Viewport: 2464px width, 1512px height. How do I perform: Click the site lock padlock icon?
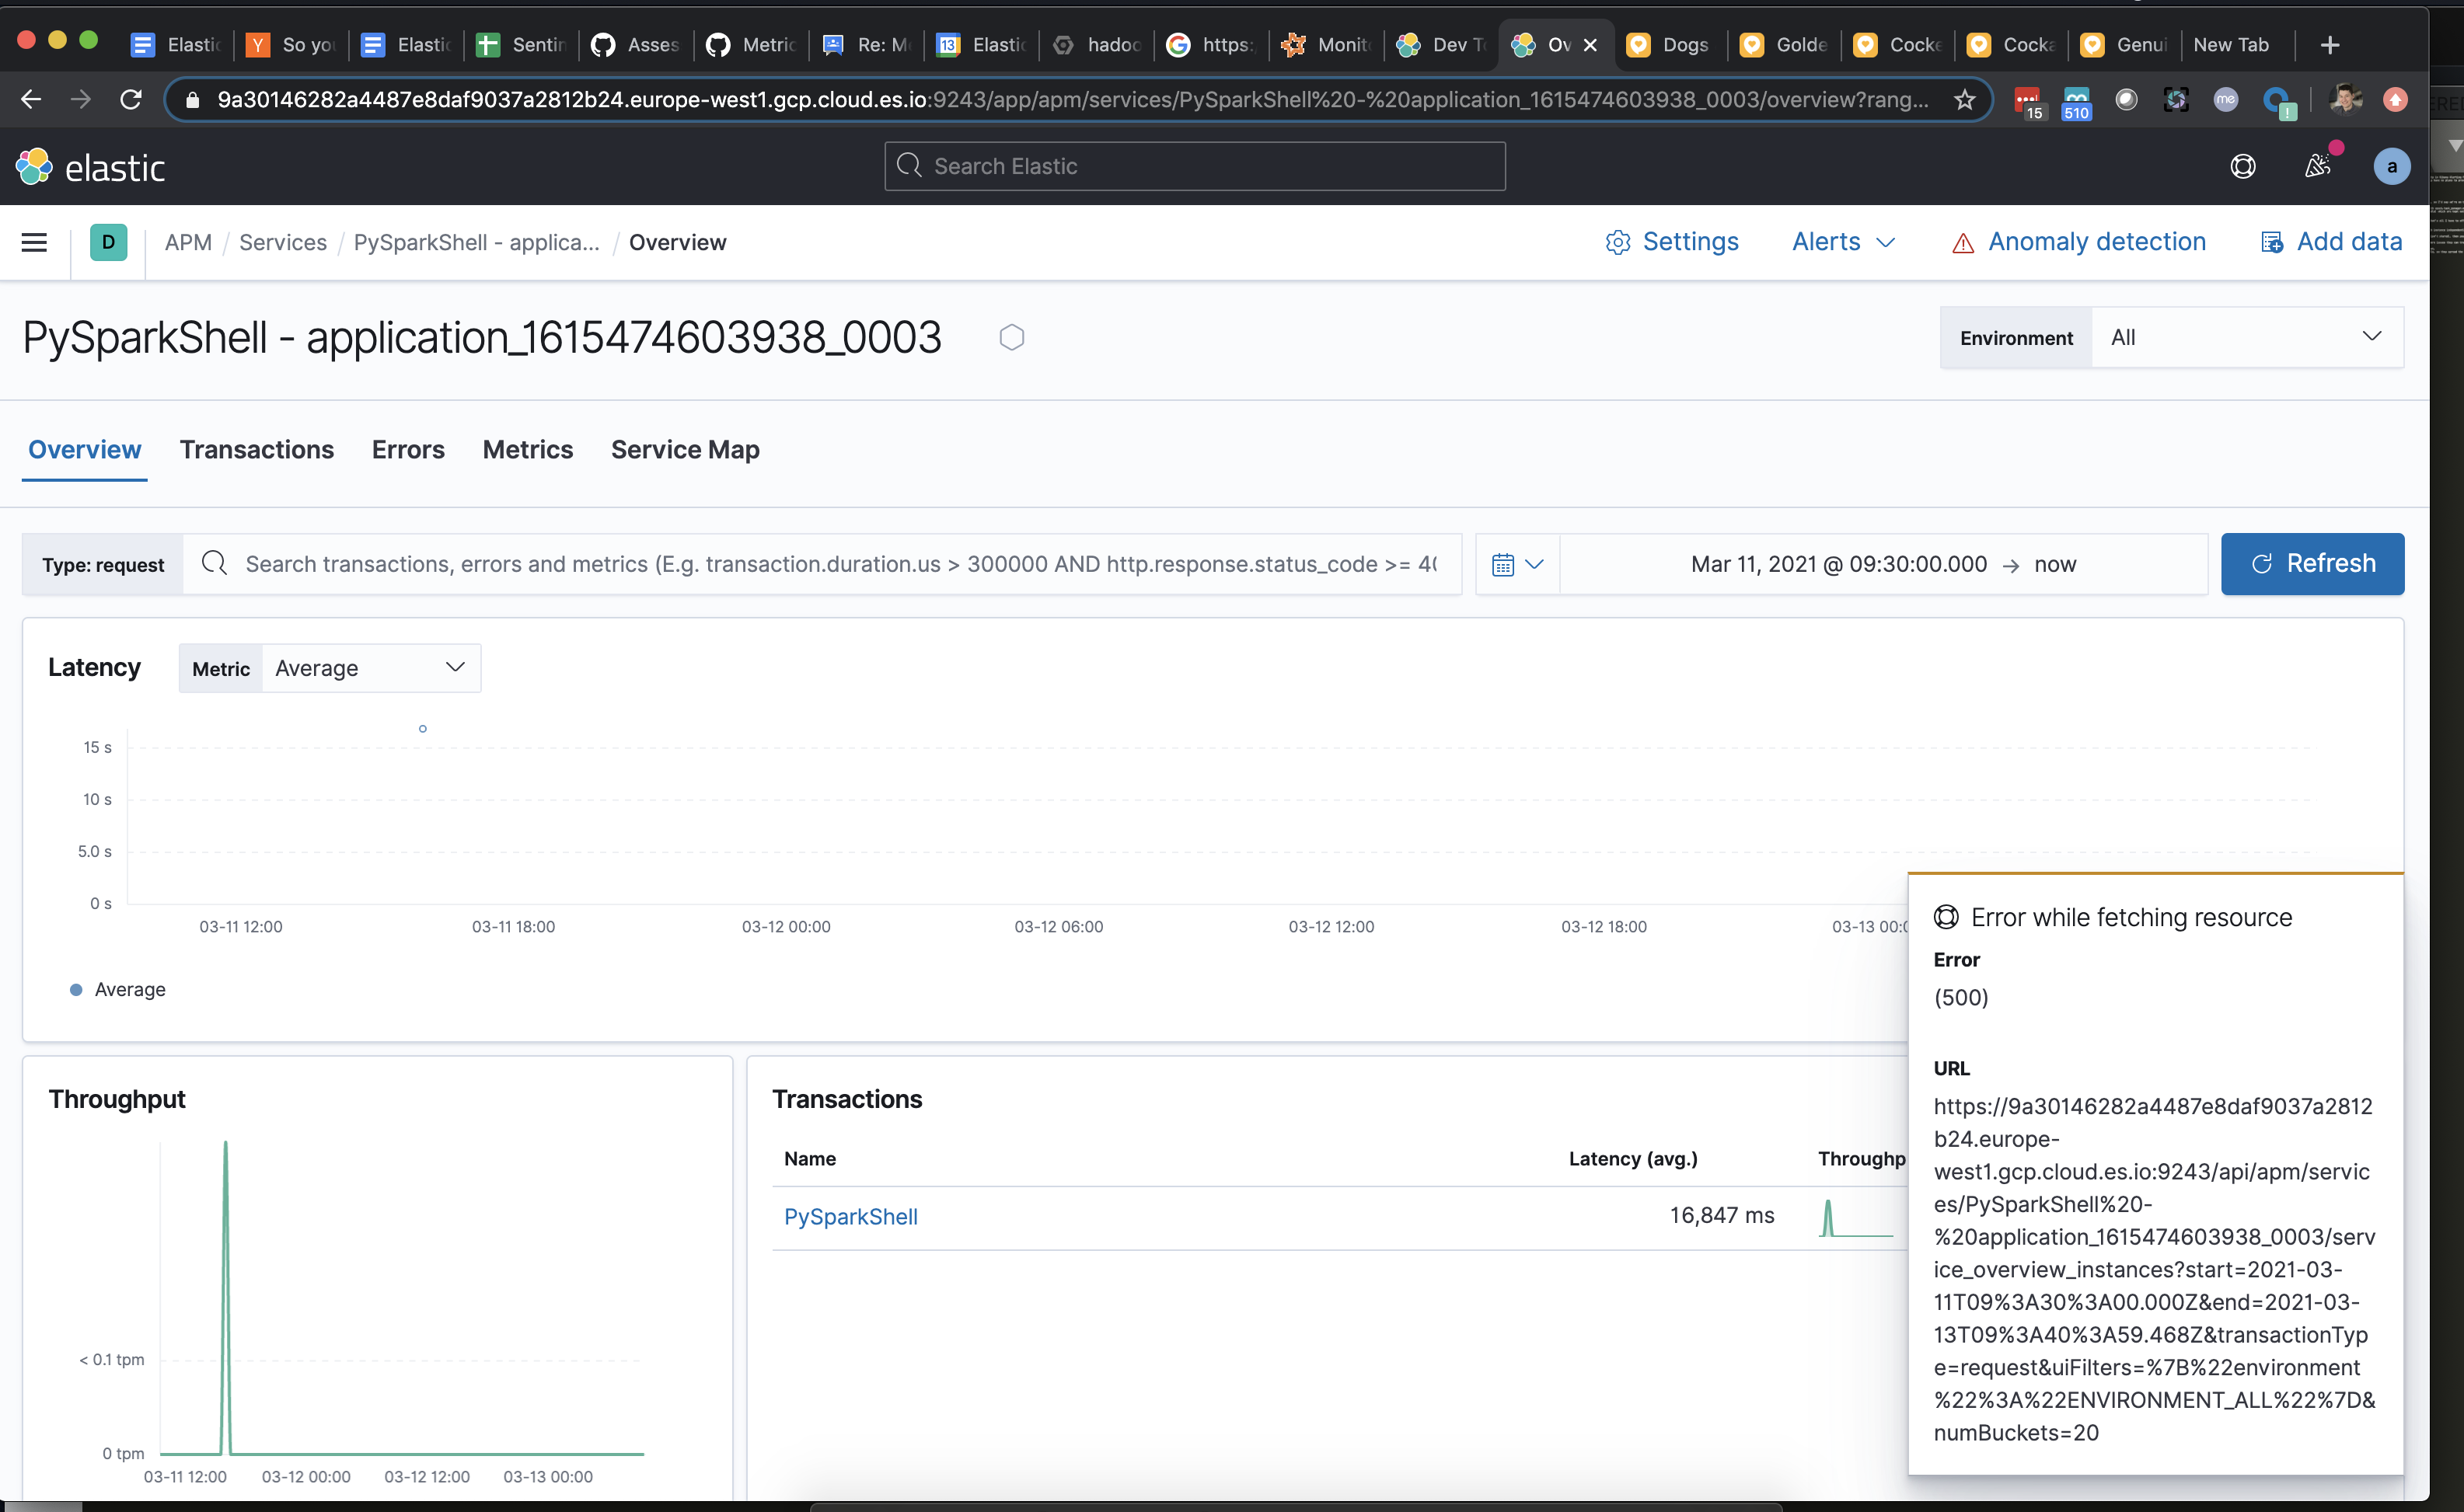pos(192,99)
